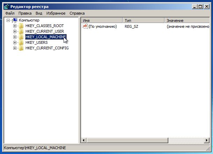
Task: Click the HKEY_LOCAL_MACHINE folder icon
Action: (x=21, y=37)
